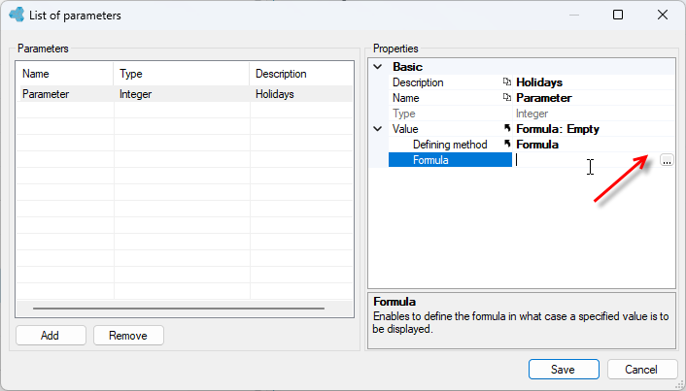Viewport: 686px width, 391px height.
Task: Save the list of parameters
Action: coord(564,369)
